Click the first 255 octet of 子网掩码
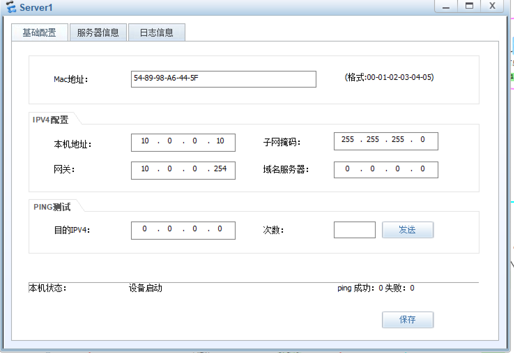The width and height of the screenshot is (514, 353). coord(348,140)
